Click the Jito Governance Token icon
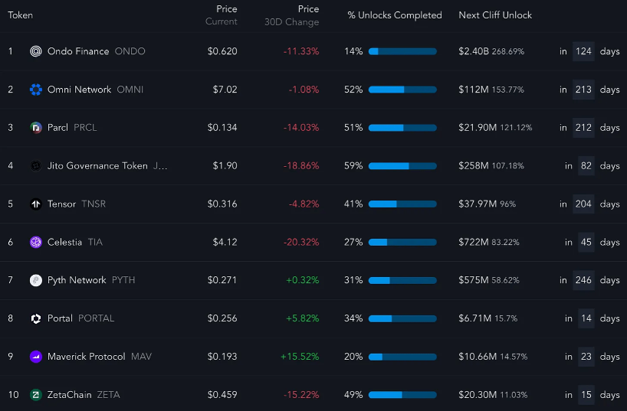 click(x=35, y=166)
